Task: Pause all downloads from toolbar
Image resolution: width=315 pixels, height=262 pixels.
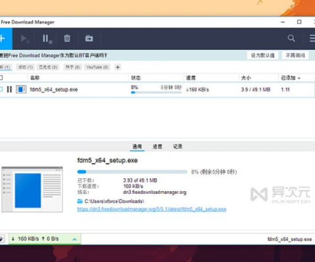Action: tap(47, 38)
